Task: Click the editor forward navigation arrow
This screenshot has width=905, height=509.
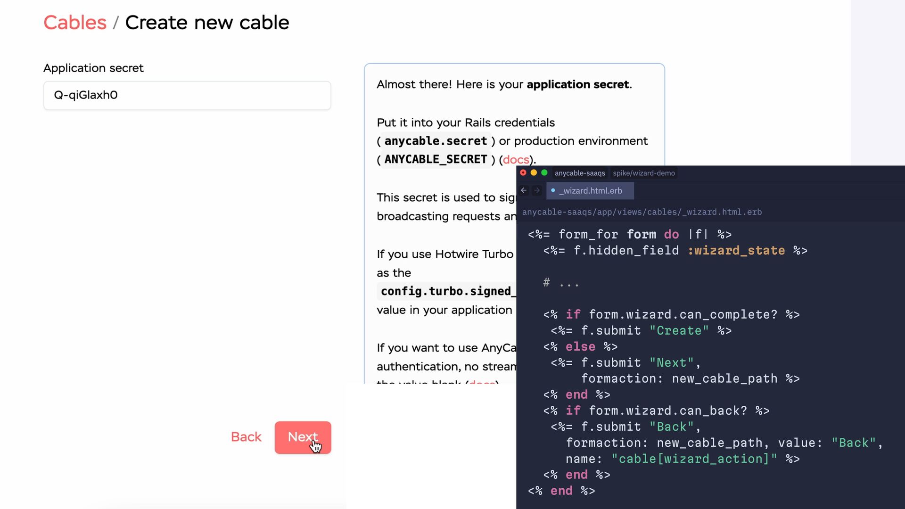Action: coord(537,190)
